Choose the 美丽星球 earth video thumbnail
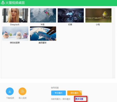This screenshot has width=117, height=102. click(43, 33)
